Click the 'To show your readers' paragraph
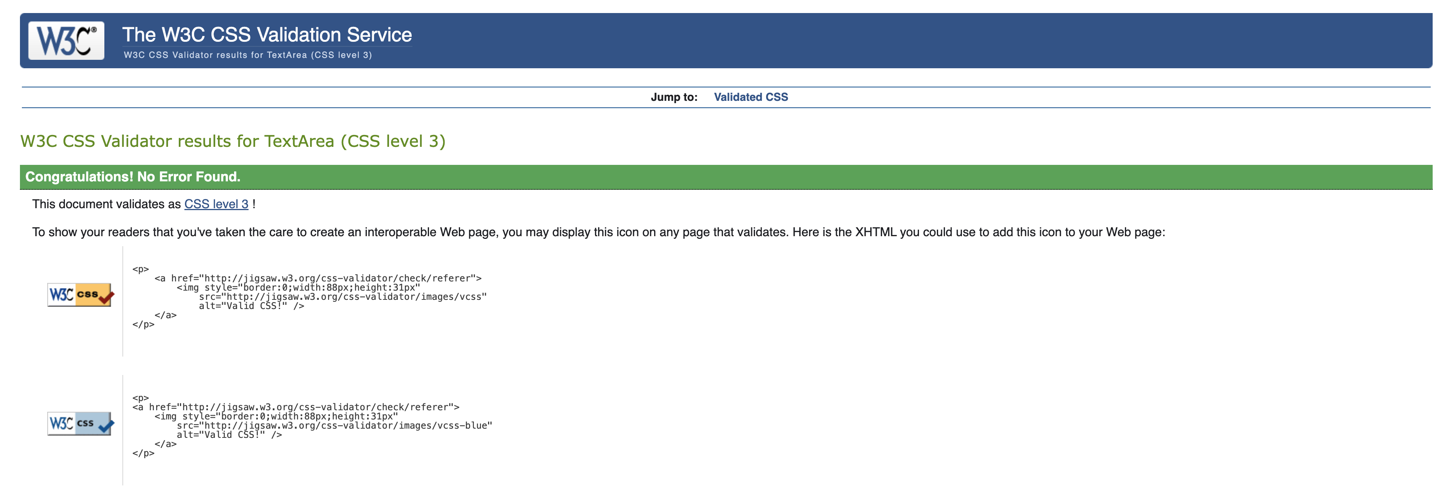 pyautogui.click(x=598, y=233)
